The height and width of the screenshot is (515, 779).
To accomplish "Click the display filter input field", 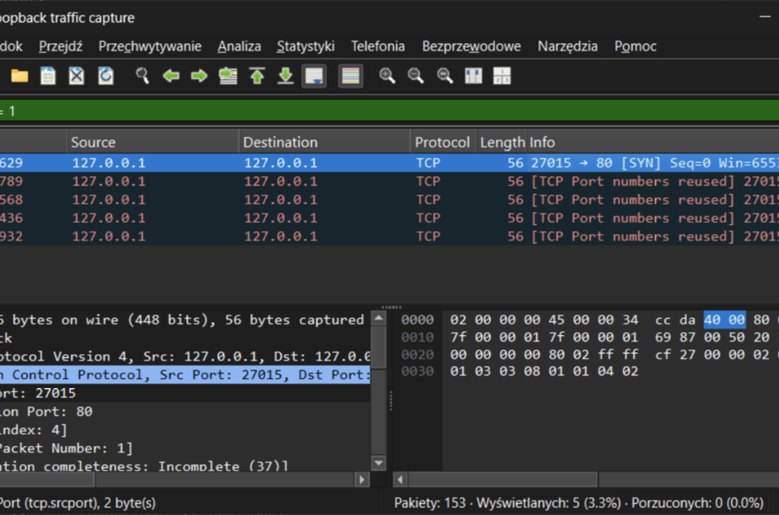I will tap(380, 111).
